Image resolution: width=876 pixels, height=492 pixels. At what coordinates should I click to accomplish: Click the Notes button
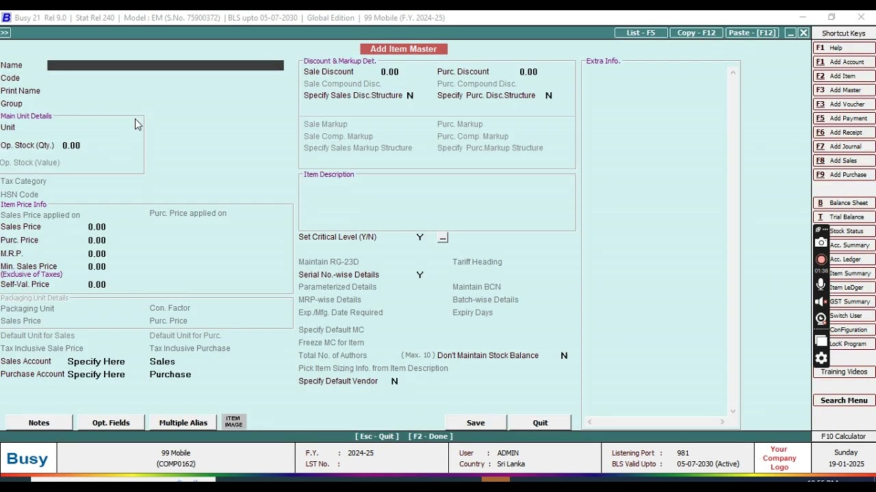pyautogui.click(x=39, y=423)
